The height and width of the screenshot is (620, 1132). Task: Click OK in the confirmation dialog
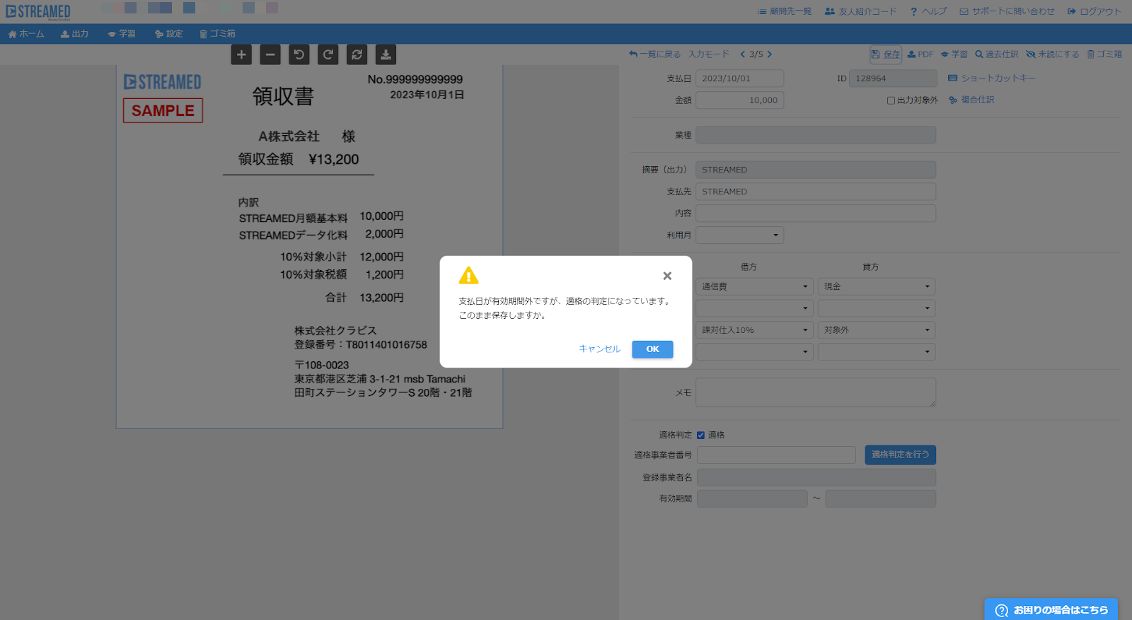point(652,349)
